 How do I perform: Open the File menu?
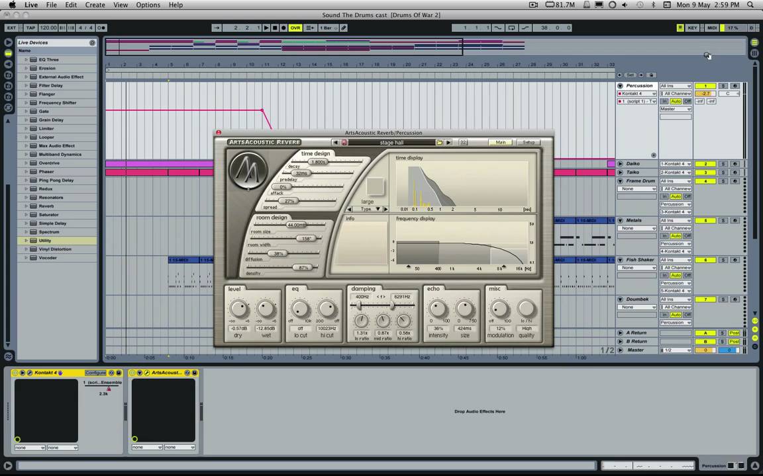click(51, 5)
